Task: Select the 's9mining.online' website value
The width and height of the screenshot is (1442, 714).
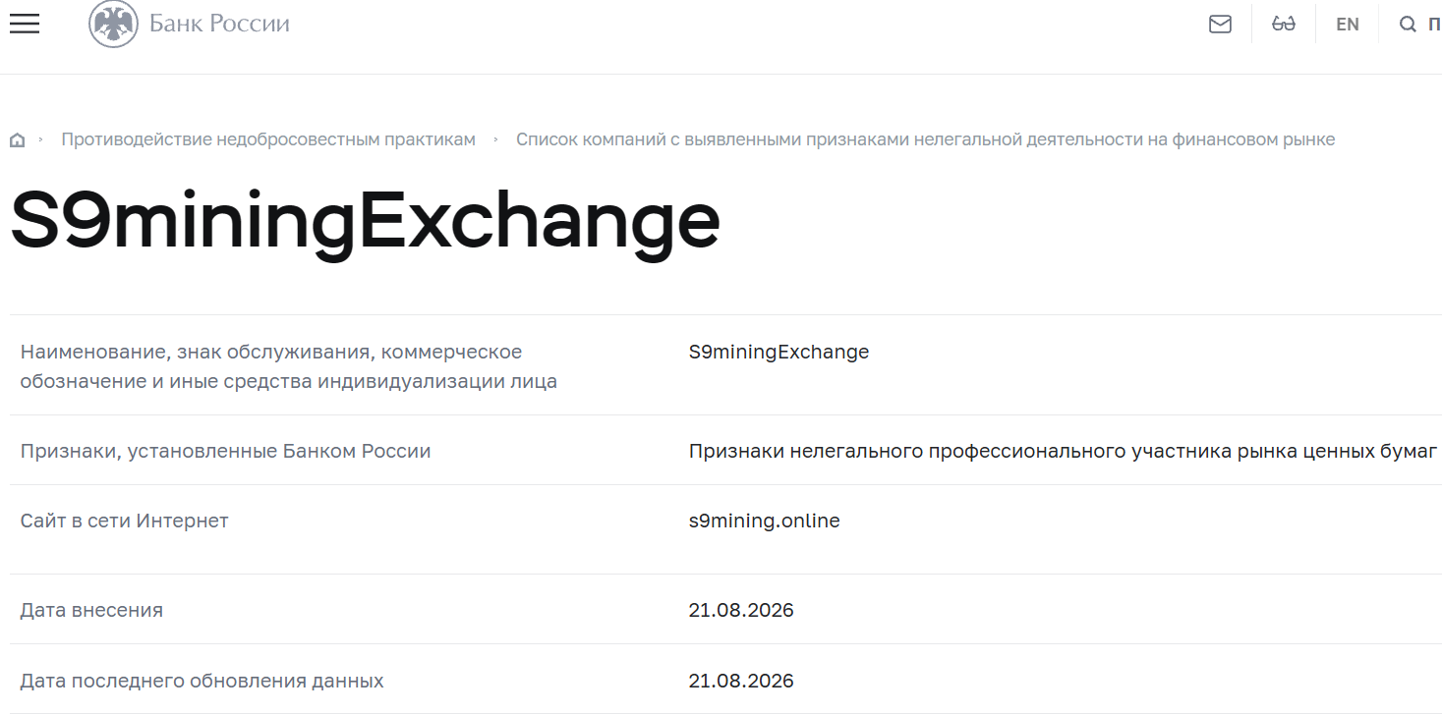Action: click(764, 521)
